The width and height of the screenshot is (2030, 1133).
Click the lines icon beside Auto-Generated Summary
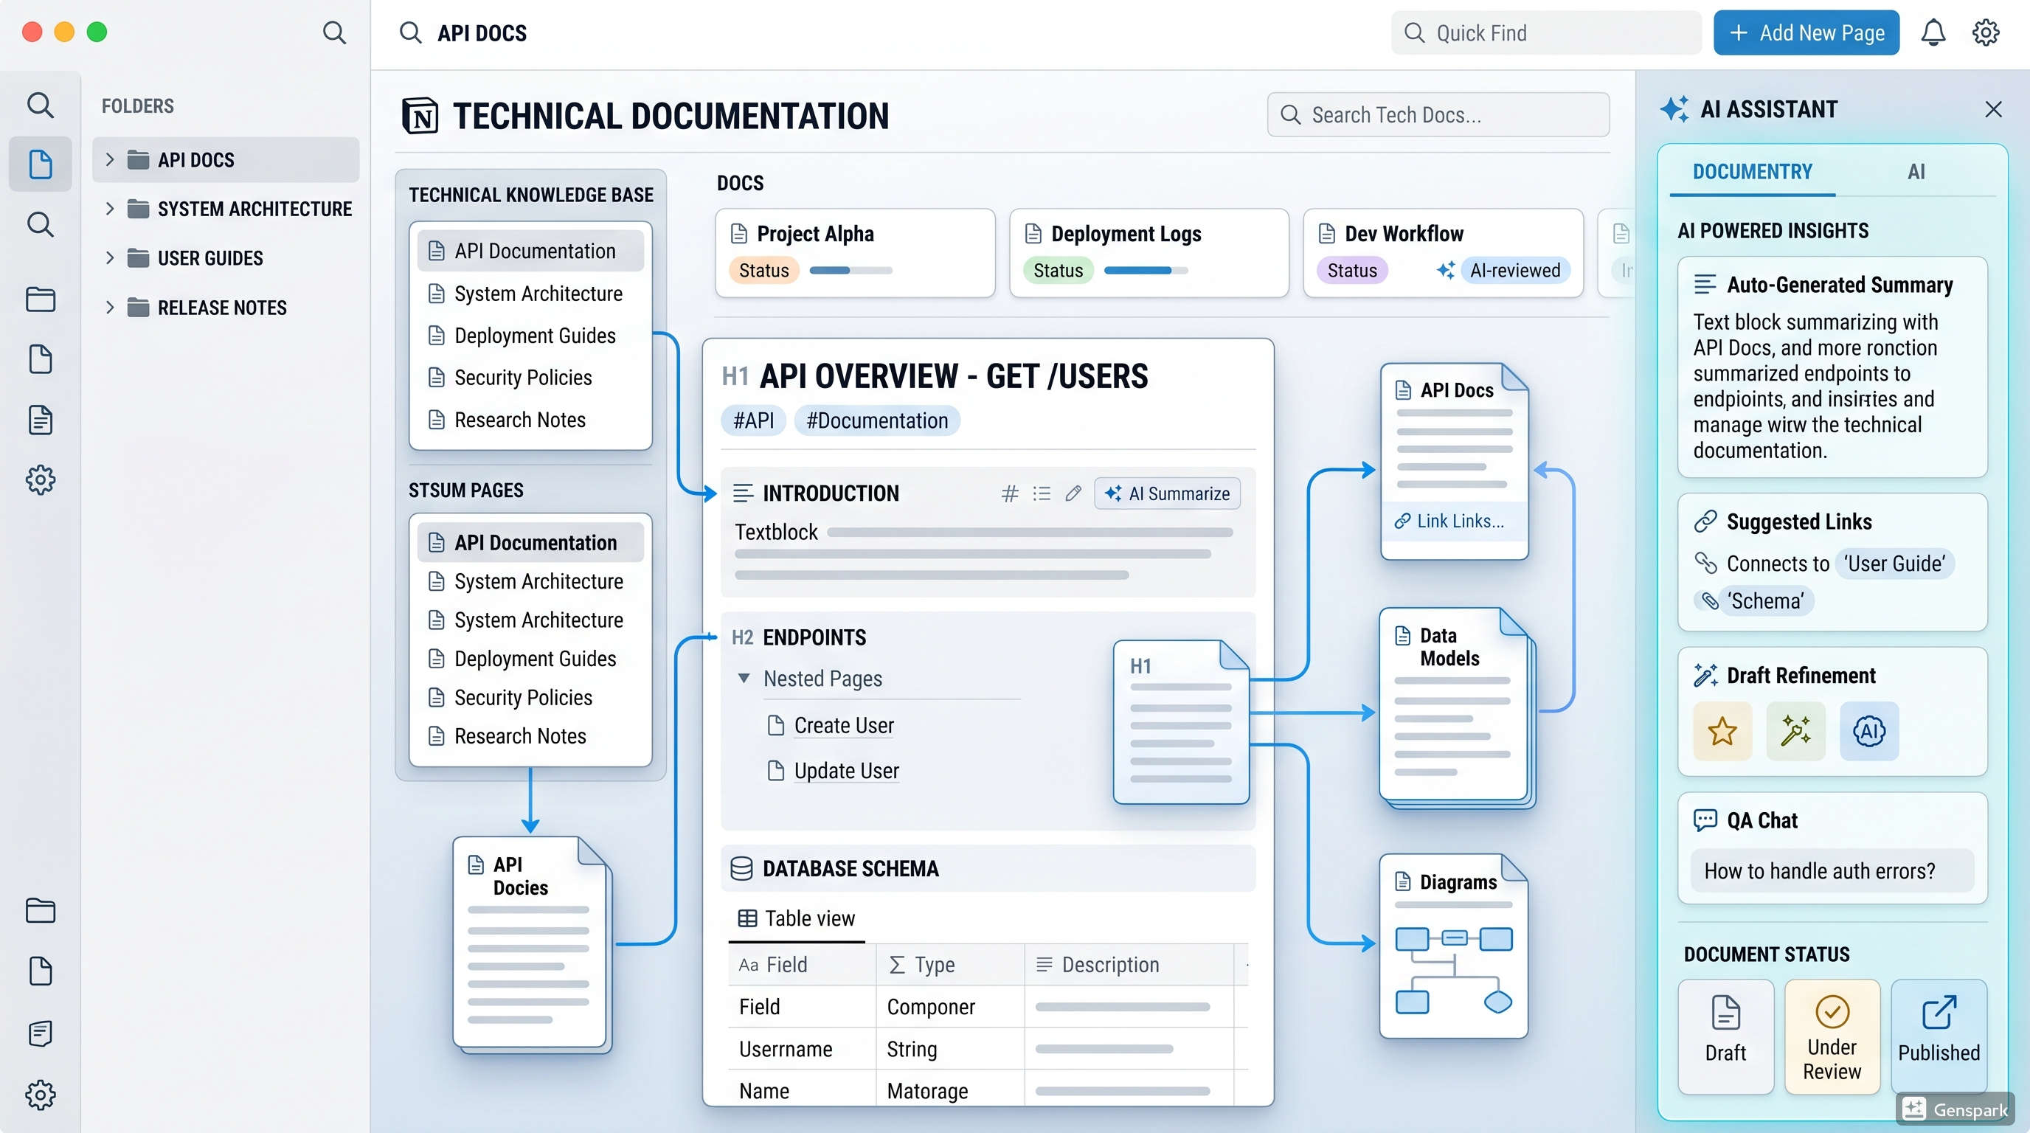[x=1705, y=285]
